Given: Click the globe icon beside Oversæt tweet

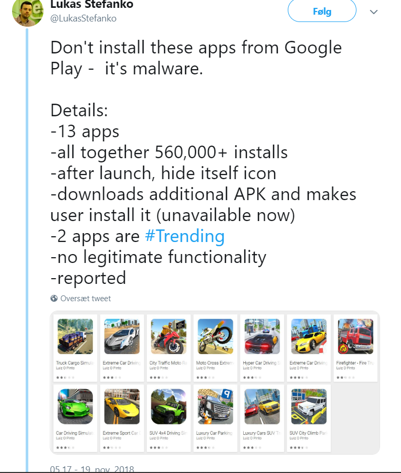Looking at the screenshot, I should coord(54,299).
